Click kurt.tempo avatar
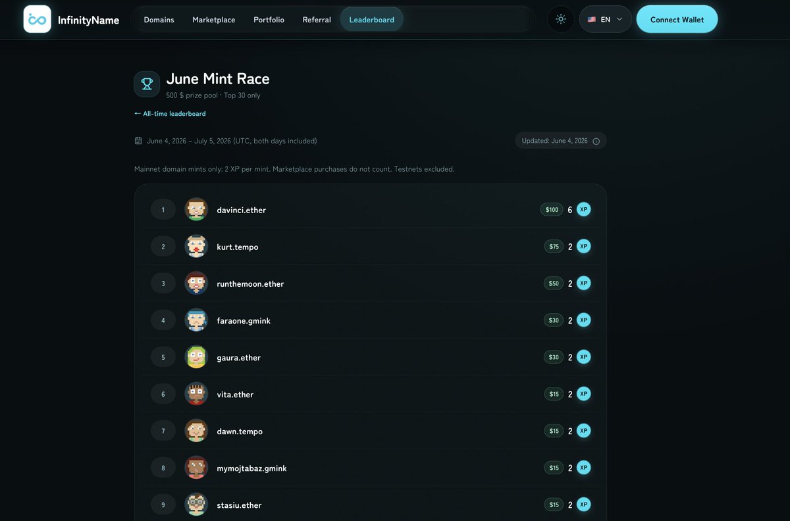The height and width of the screenshot is (521, 790). pos(196,247)
